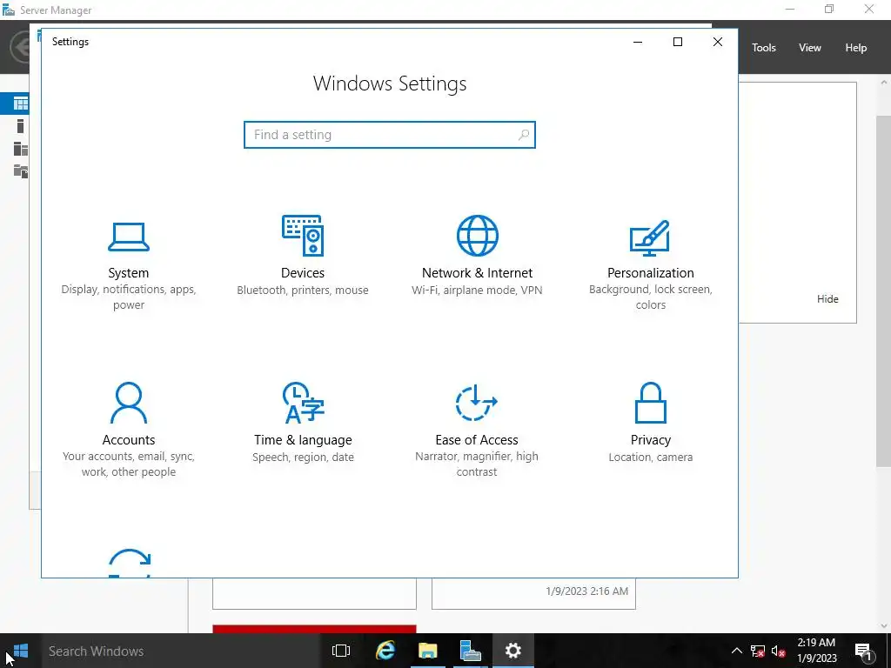Open the Devices keyboard and speaker icon
The image size is (891, 668).
pos(303,235)
